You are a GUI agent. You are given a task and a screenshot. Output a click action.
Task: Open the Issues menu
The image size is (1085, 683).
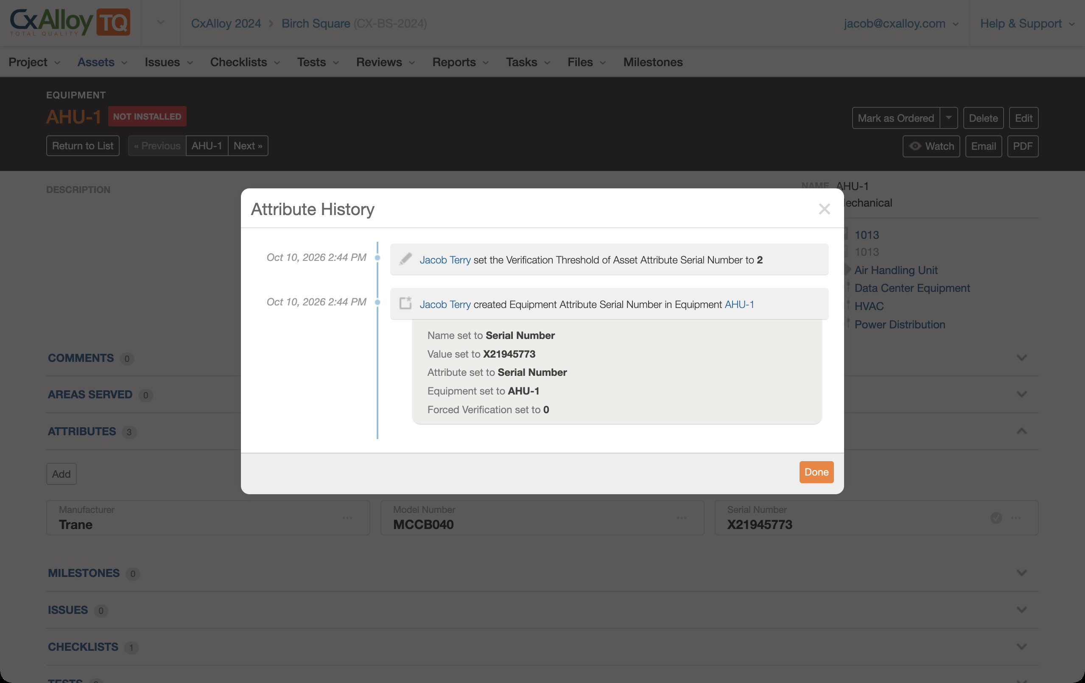[168, 62]
